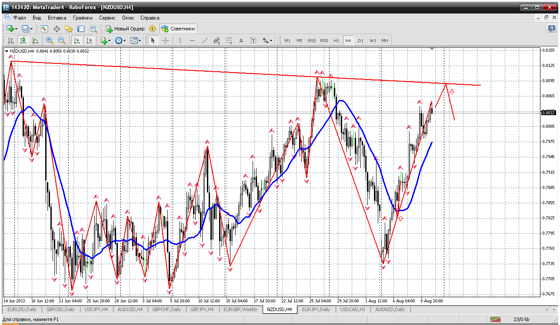Open the periodicity clock dropdown

120,40
